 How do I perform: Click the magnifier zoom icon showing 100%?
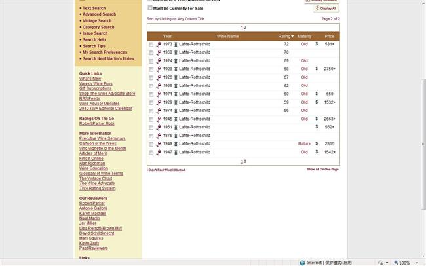396,263
